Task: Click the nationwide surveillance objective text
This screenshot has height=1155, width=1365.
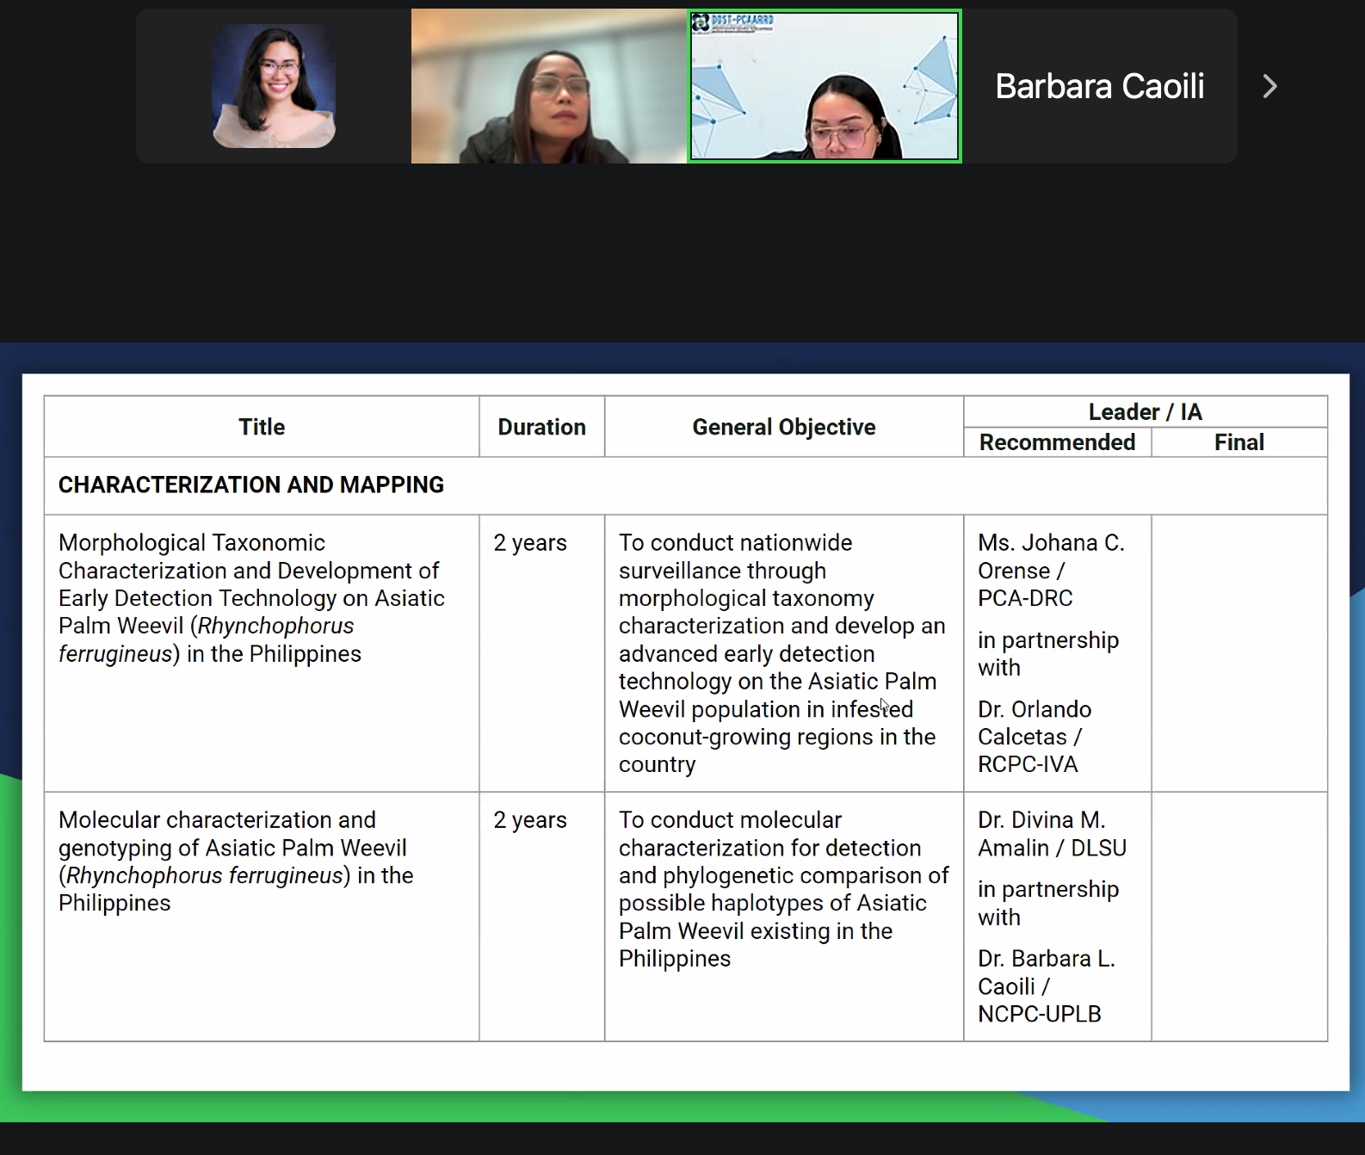Action: [x=781, y=653]
